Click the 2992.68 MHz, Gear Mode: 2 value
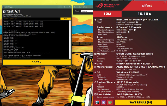This screenshot has height=106, width=167. [127, 59]
